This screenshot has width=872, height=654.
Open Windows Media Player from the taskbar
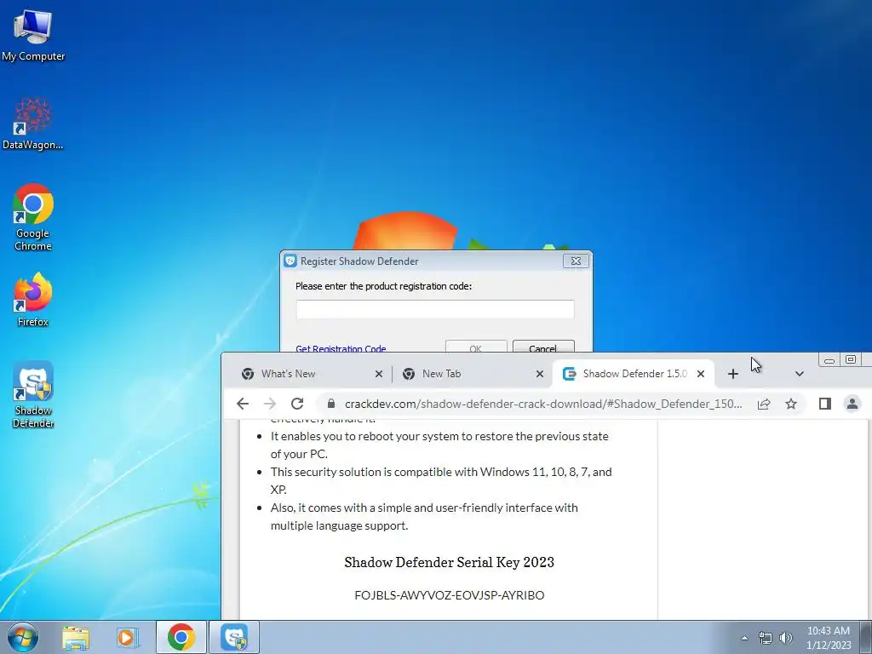click(127, 637)
